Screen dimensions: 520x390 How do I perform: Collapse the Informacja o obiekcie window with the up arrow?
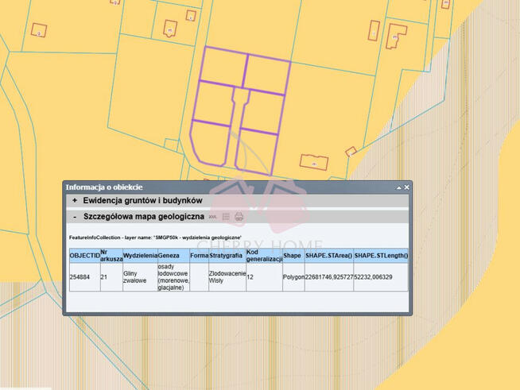399,187
